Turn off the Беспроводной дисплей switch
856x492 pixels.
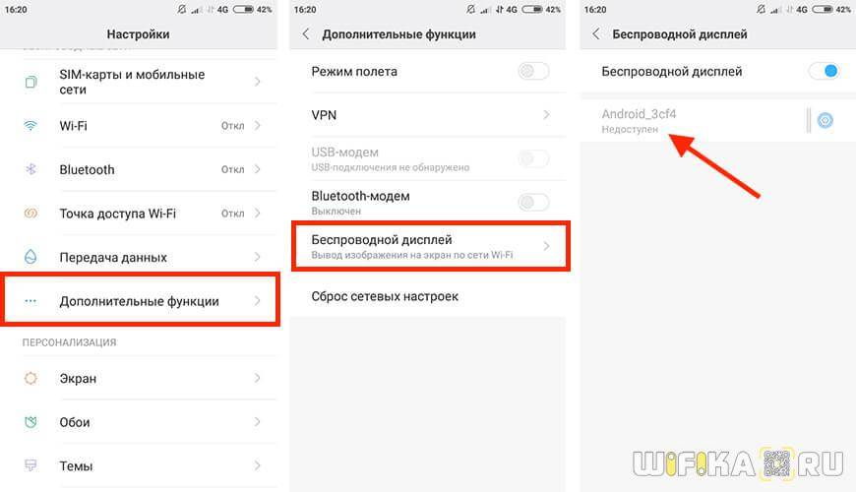824,71
